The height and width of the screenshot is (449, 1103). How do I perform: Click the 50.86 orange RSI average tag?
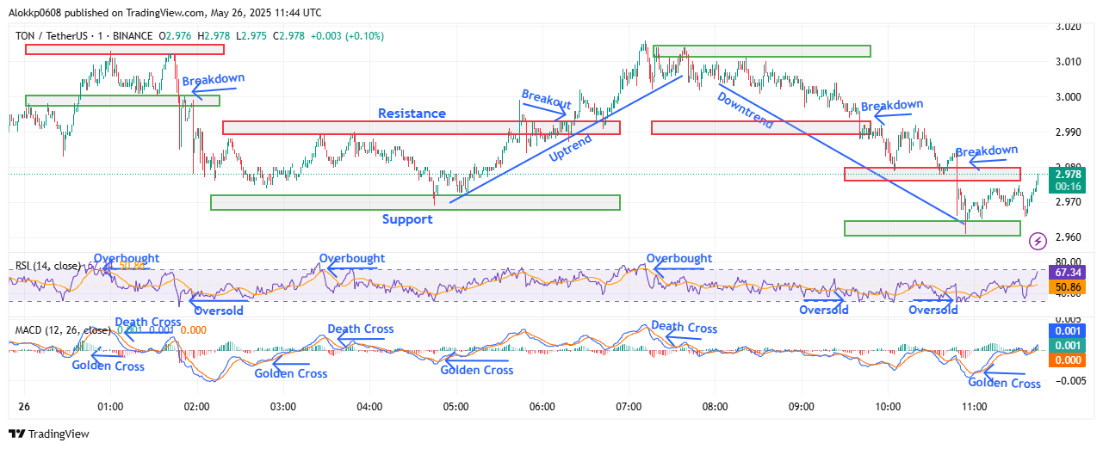(x=1069, y=286)
